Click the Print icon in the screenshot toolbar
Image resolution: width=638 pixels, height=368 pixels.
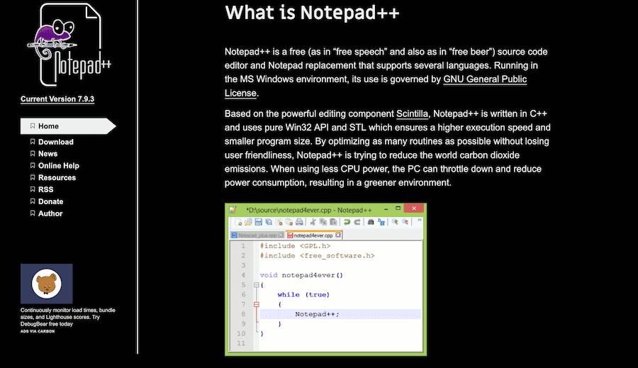tap(299, 222)
